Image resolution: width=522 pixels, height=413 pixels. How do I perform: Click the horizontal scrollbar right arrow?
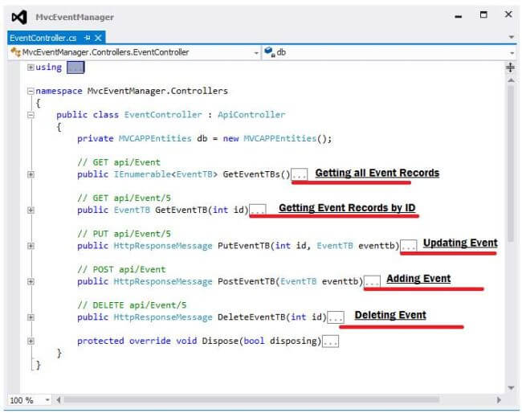(499, 399)
